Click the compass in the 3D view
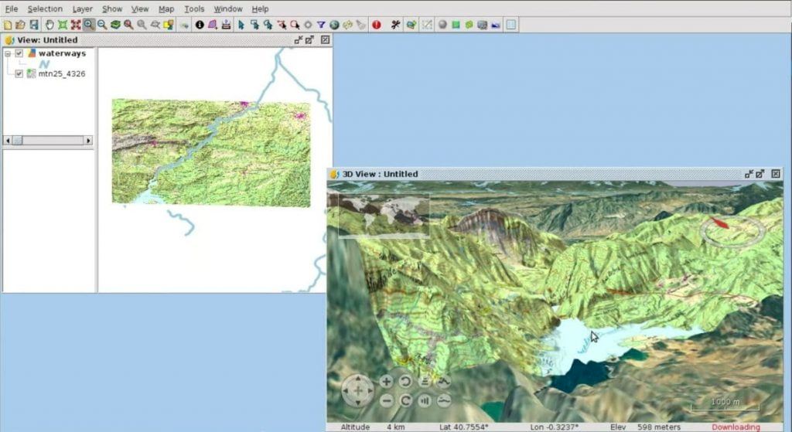792x432 pixels. point(731,230)
